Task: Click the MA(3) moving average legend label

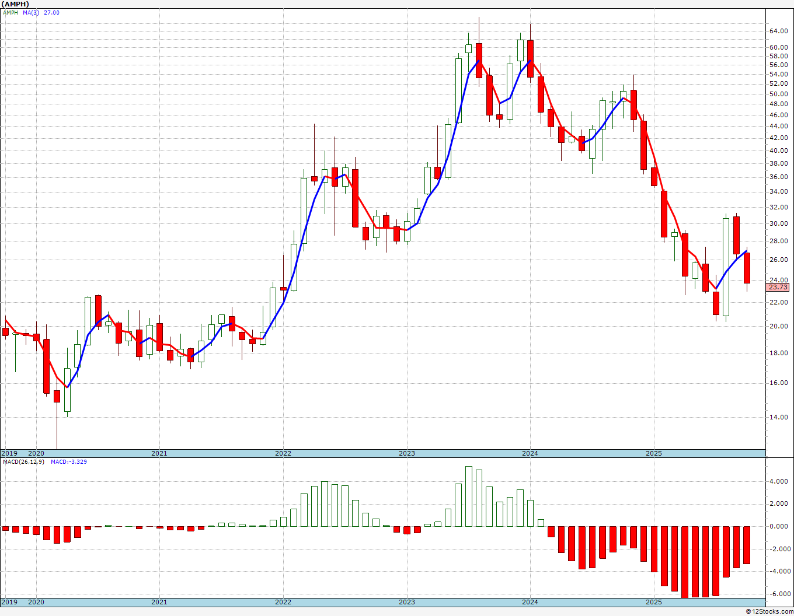Action: point(31,13)
